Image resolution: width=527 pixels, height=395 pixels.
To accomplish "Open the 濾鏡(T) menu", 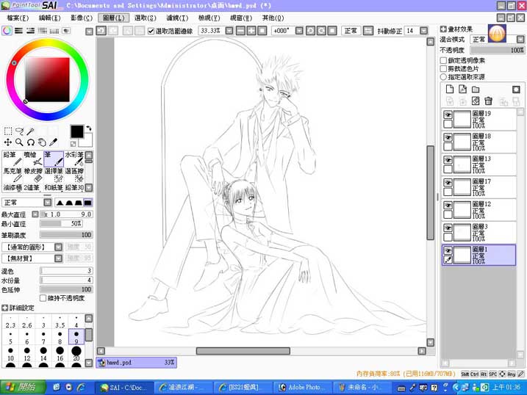I will (177, 18).
